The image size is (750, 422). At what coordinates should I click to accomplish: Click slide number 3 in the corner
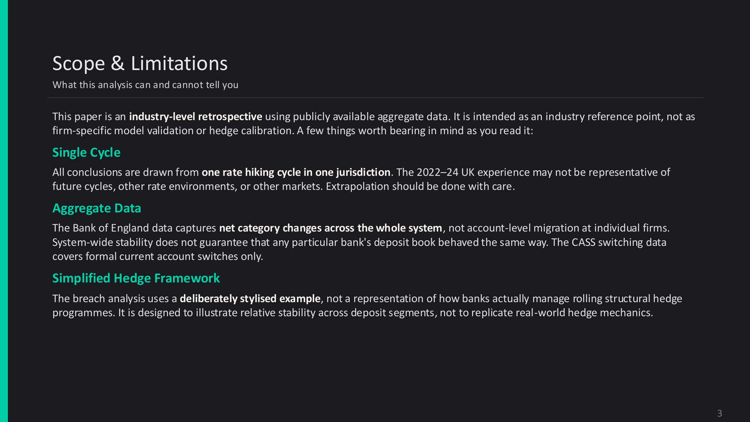(719, 413)
